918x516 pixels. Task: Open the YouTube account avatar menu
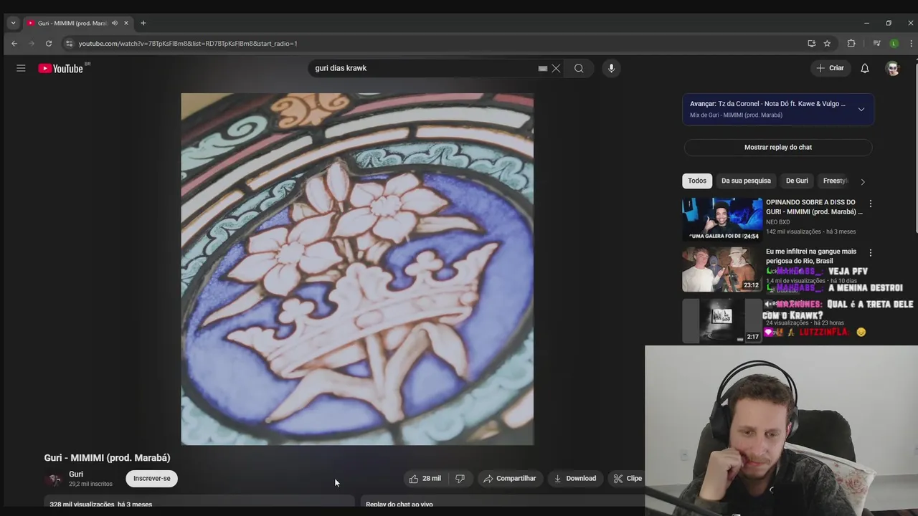coord(893,68)
